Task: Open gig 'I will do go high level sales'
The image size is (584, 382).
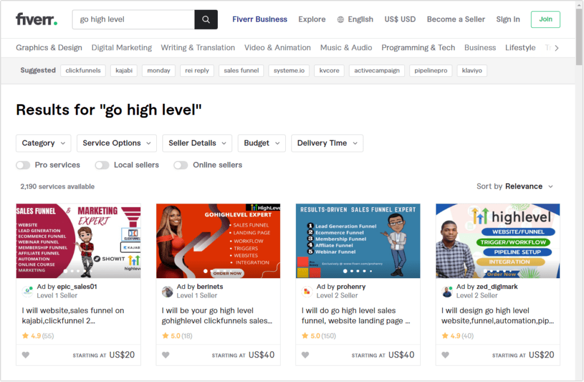Action: [356, 315]
